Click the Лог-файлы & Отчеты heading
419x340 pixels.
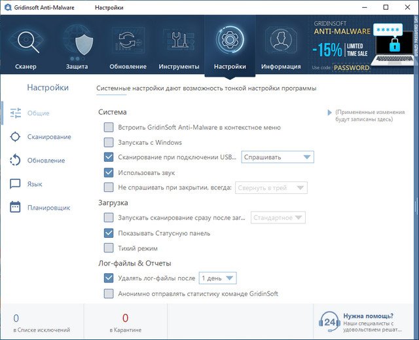pos(135,263)
